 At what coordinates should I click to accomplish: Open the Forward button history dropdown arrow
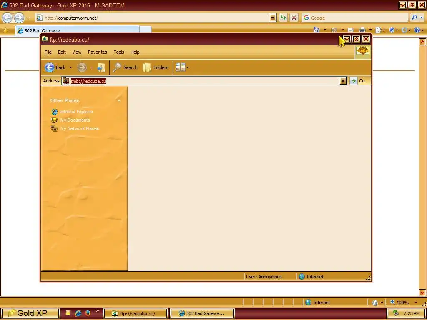[x=92, y=67]
